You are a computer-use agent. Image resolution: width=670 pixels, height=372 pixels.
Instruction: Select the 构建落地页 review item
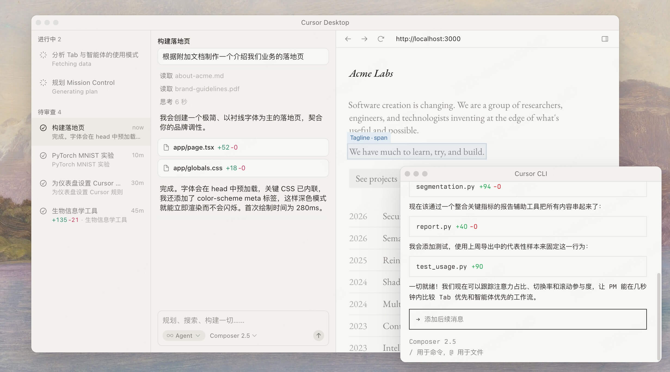tap(91, 132)
